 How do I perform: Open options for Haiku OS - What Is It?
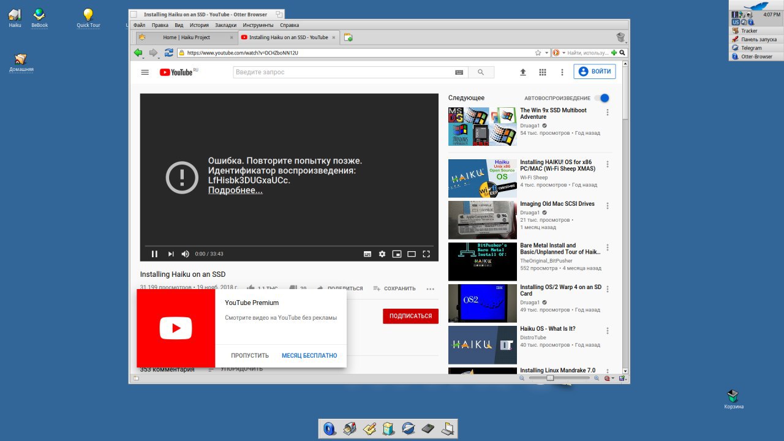pos(608,331)
